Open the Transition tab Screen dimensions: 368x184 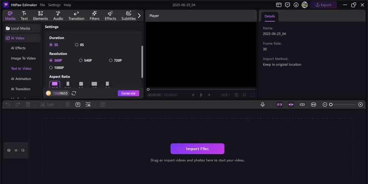pos(76,16)
